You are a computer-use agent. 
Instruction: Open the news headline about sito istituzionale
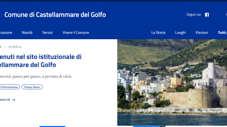(41, 61)
